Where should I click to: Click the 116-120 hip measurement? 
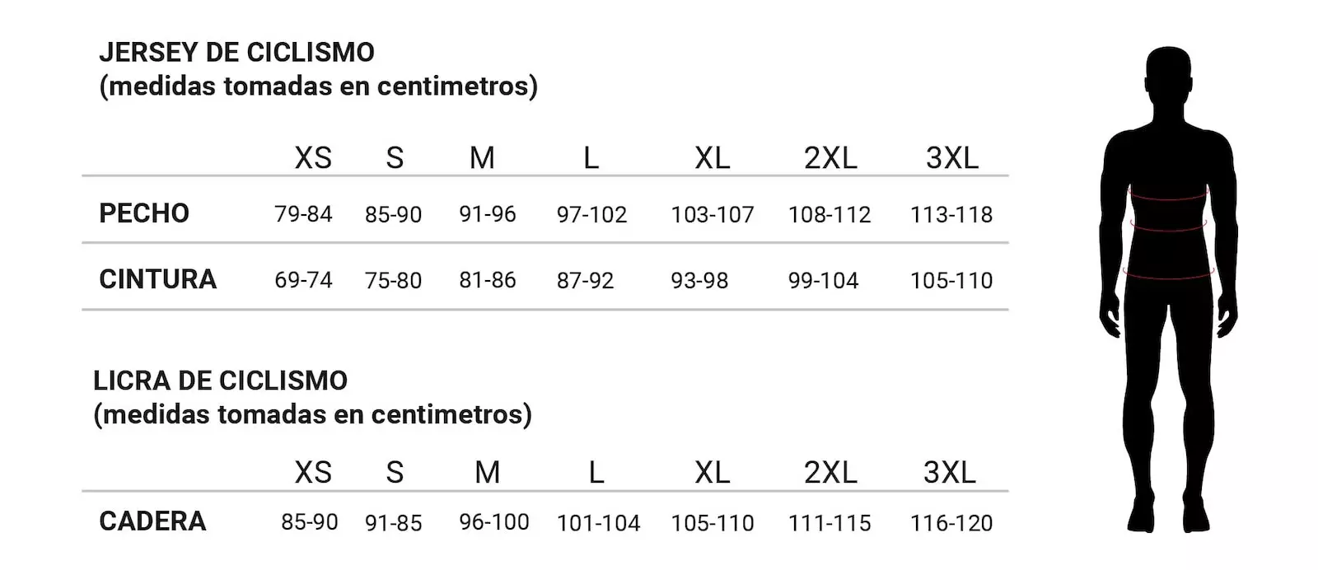click(x=951, y=523)
